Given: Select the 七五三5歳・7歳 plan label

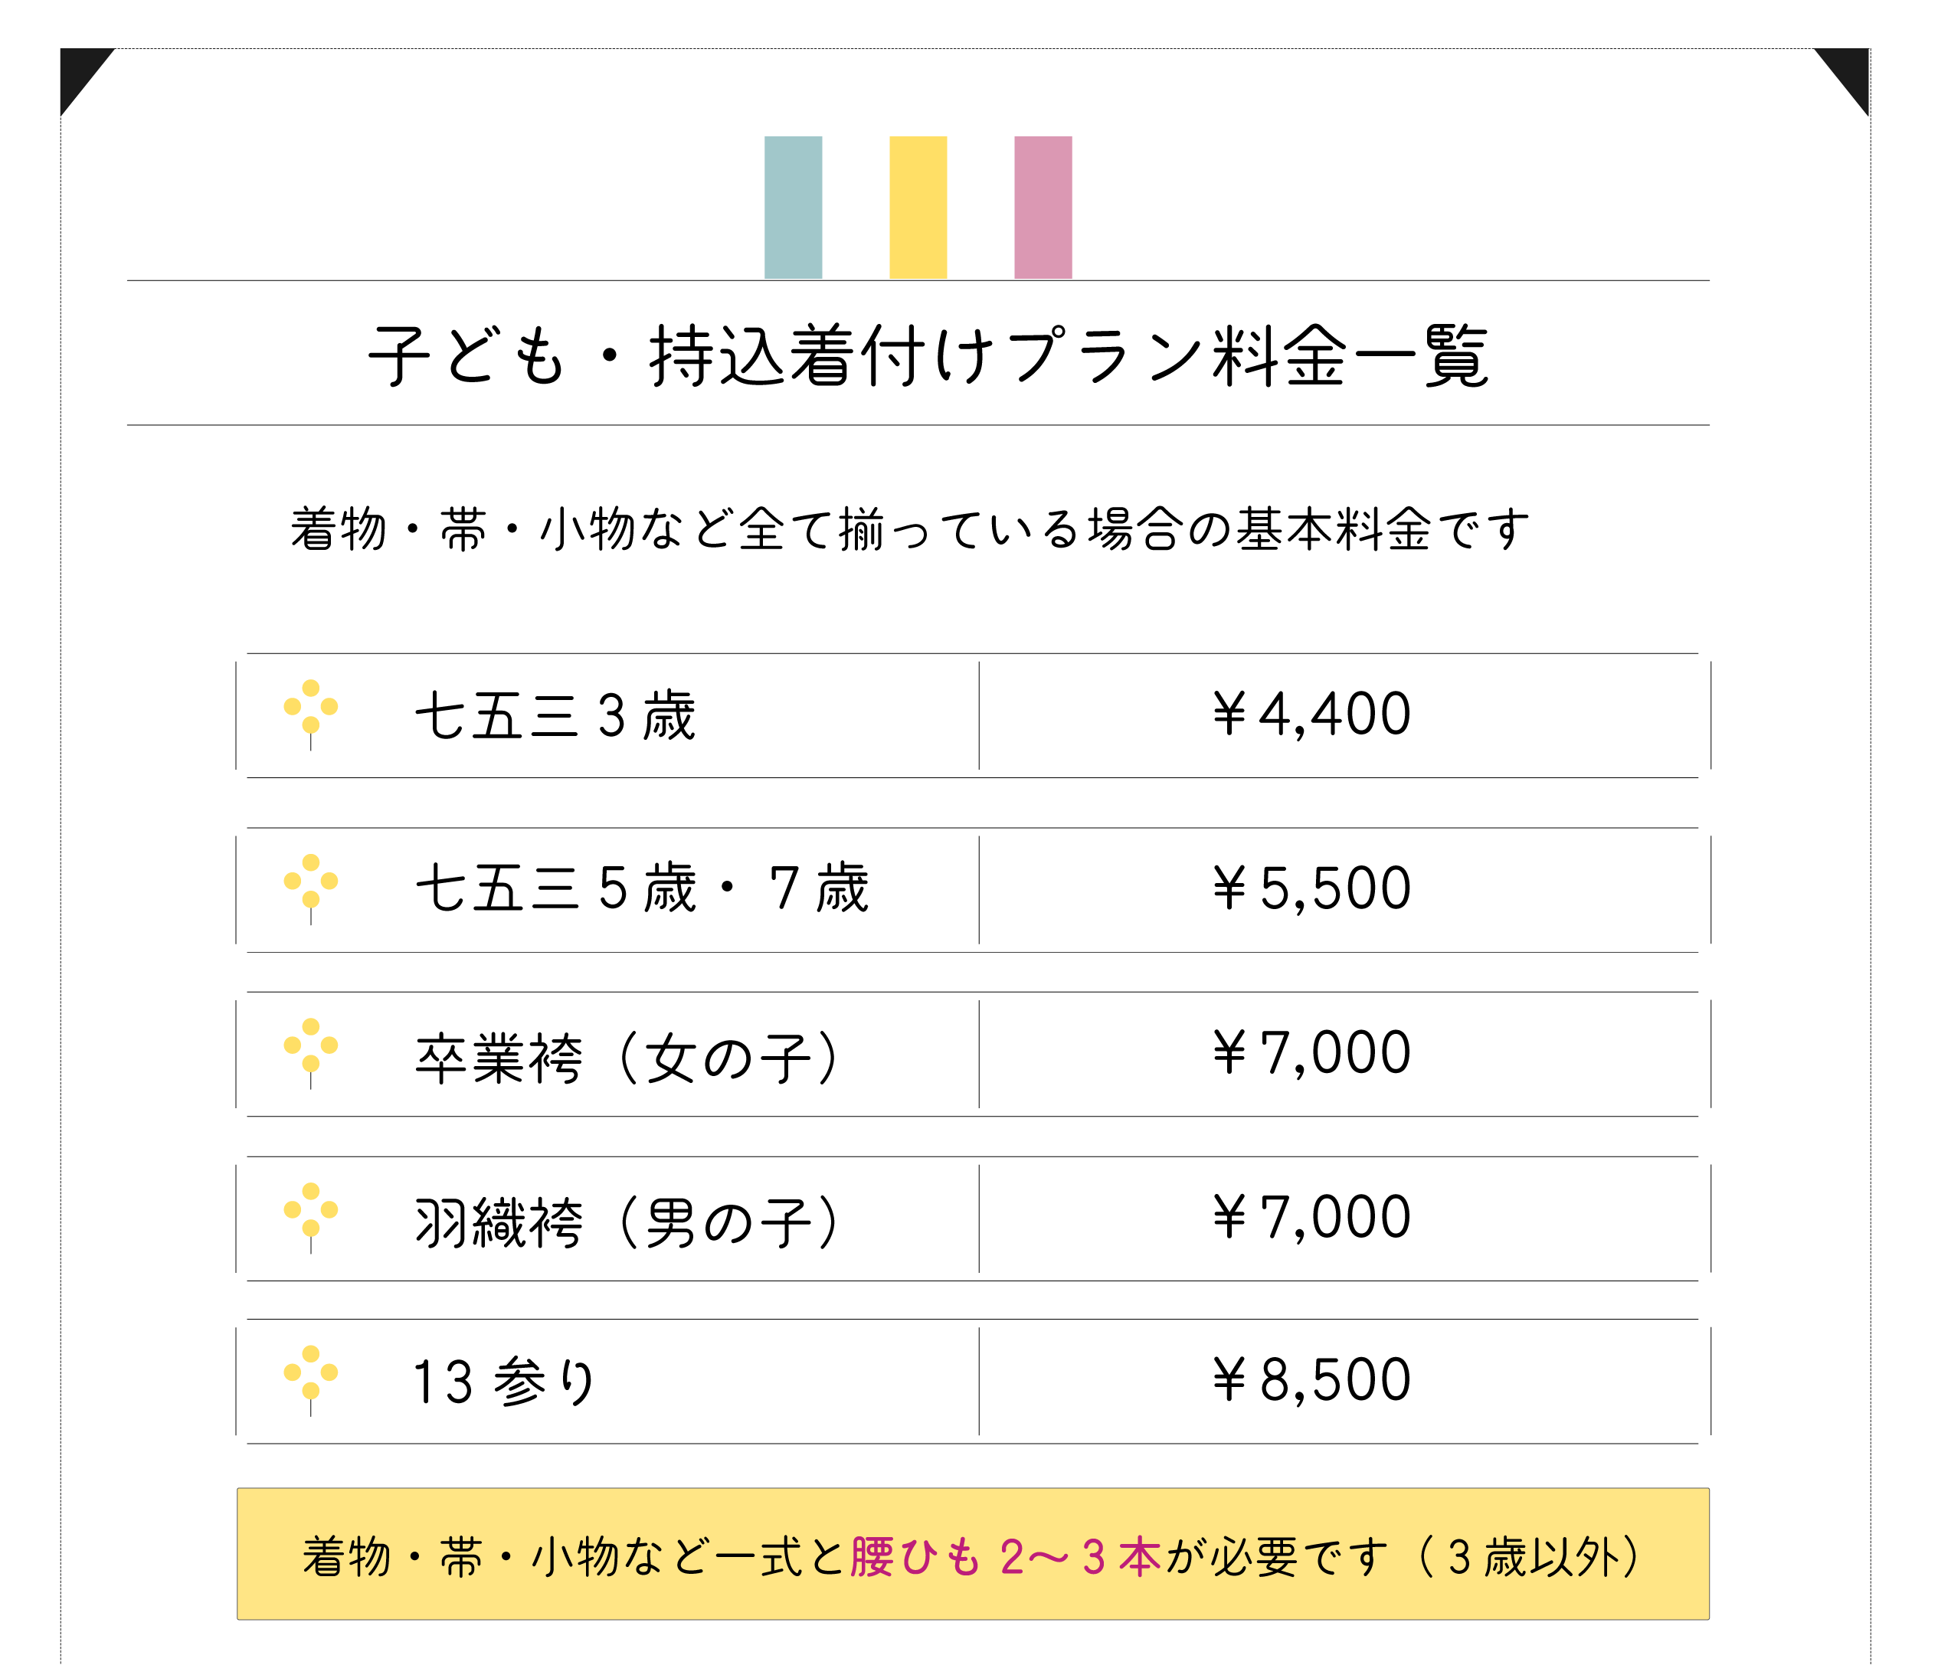Looking at the screenshot, I should pos(642,888).
